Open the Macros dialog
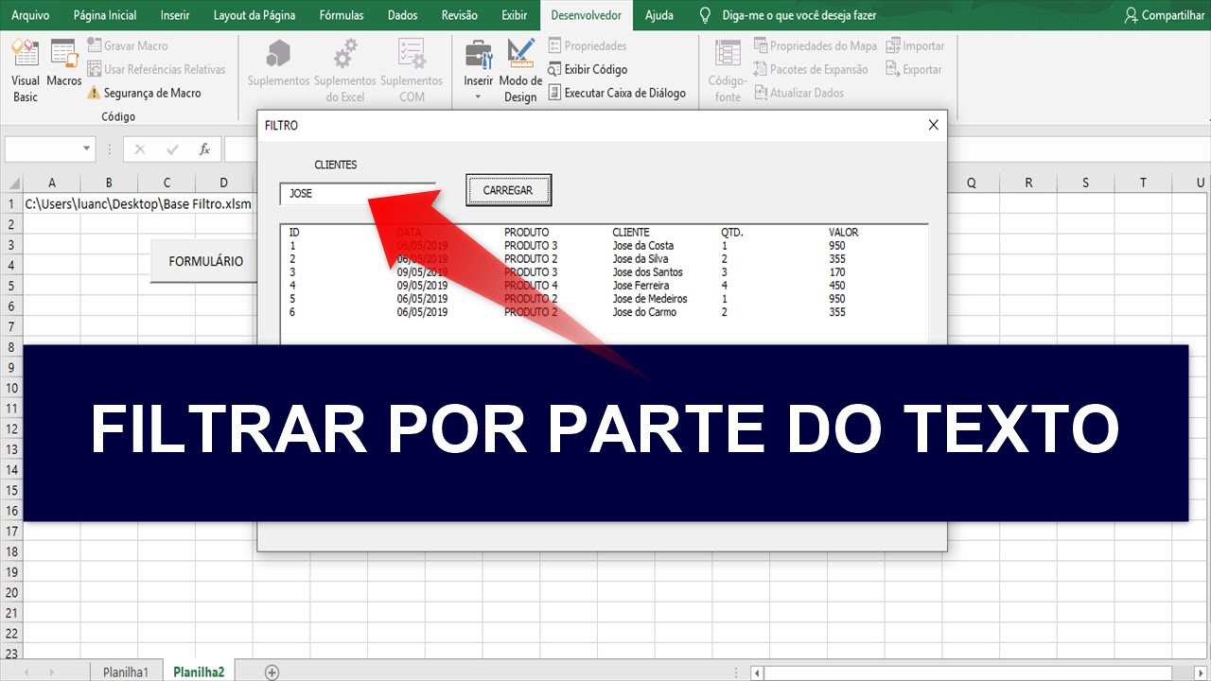Screen dimensions: 1211x681 [64, 64]
